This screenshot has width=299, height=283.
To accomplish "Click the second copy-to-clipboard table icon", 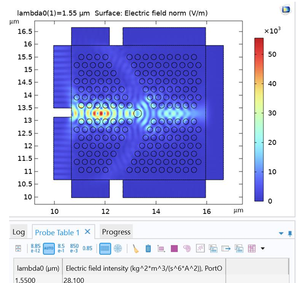I will (239, 248).
